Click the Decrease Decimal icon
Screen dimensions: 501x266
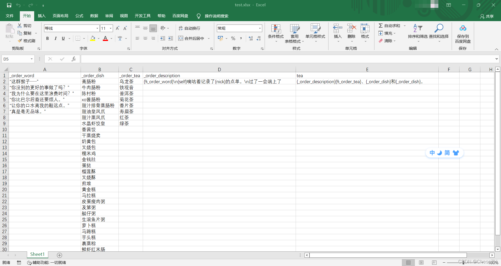pos(259,38)
